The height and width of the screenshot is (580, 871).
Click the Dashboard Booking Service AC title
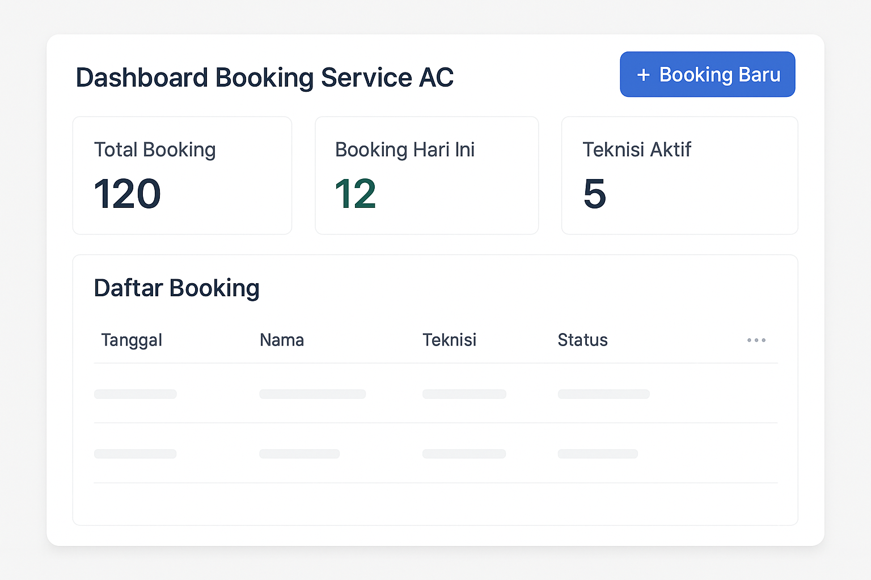coord(264,78)
